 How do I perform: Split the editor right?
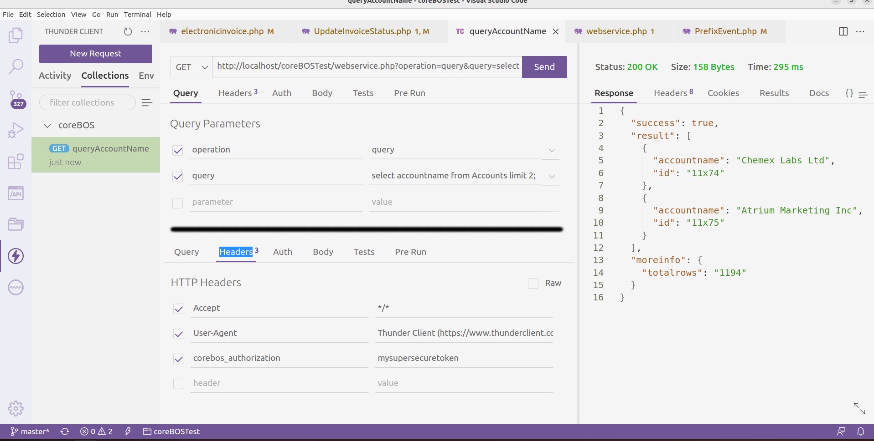[x=843, y=31]
